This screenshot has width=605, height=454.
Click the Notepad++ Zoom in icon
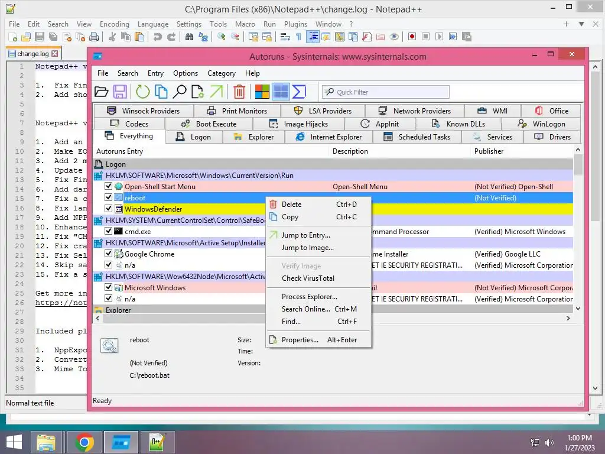[x=221, y=37]
